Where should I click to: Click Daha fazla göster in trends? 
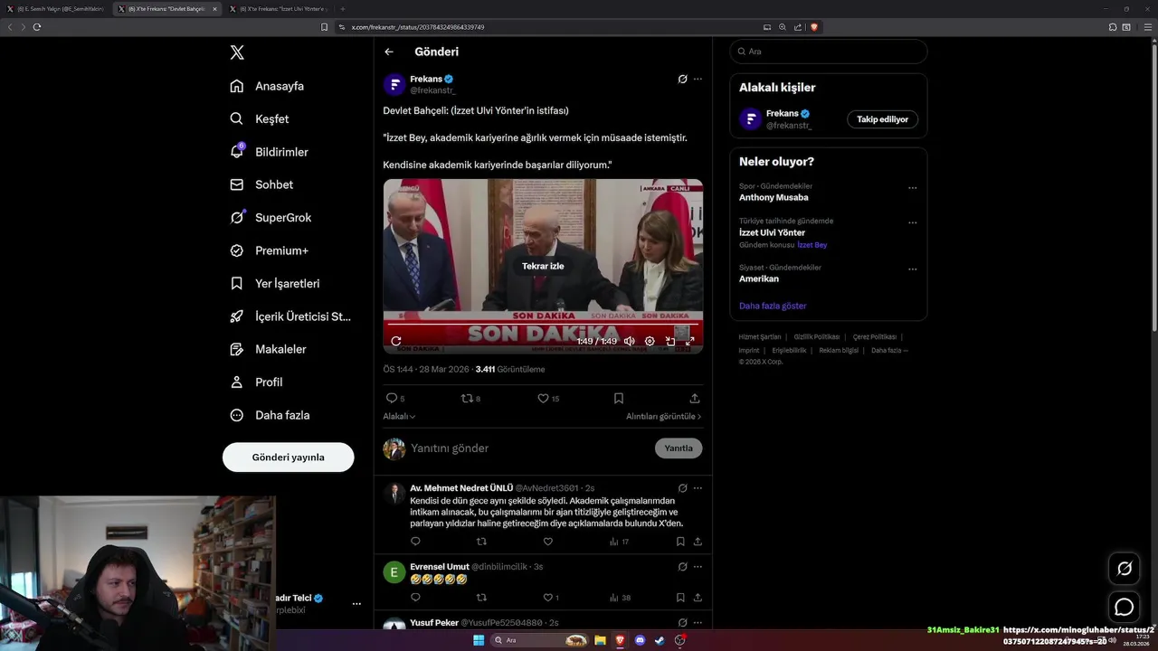pyautogui.click(x=773, y=306)
